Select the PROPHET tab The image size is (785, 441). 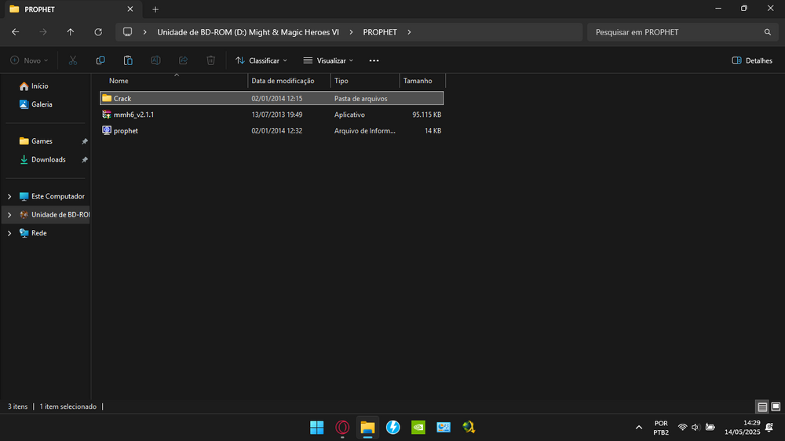tap(71, 9)
